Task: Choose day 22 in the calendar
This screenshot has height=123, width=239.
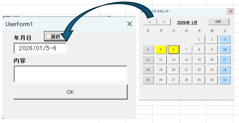Action: click(199, 70)
